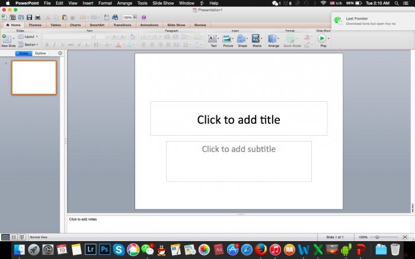Open PowerPoint Help purple question icon
This screenshot has height=259, width=415.
point(143,17)
